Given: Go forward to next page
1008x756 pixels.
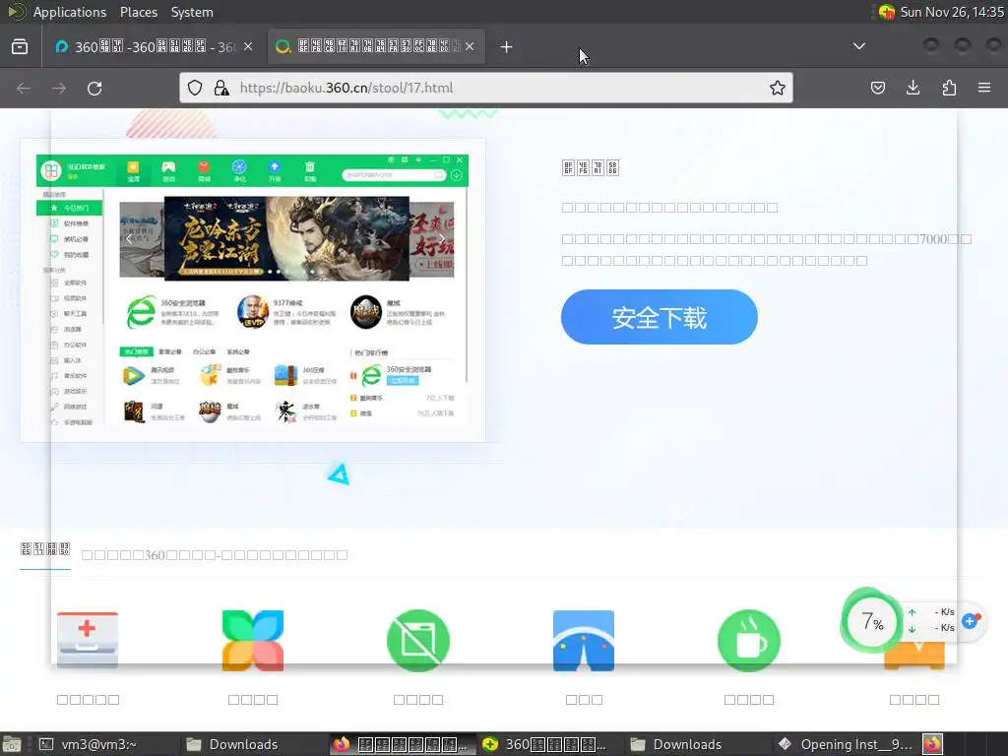Looking at the screenshot, I should click(x=59, y=88).
